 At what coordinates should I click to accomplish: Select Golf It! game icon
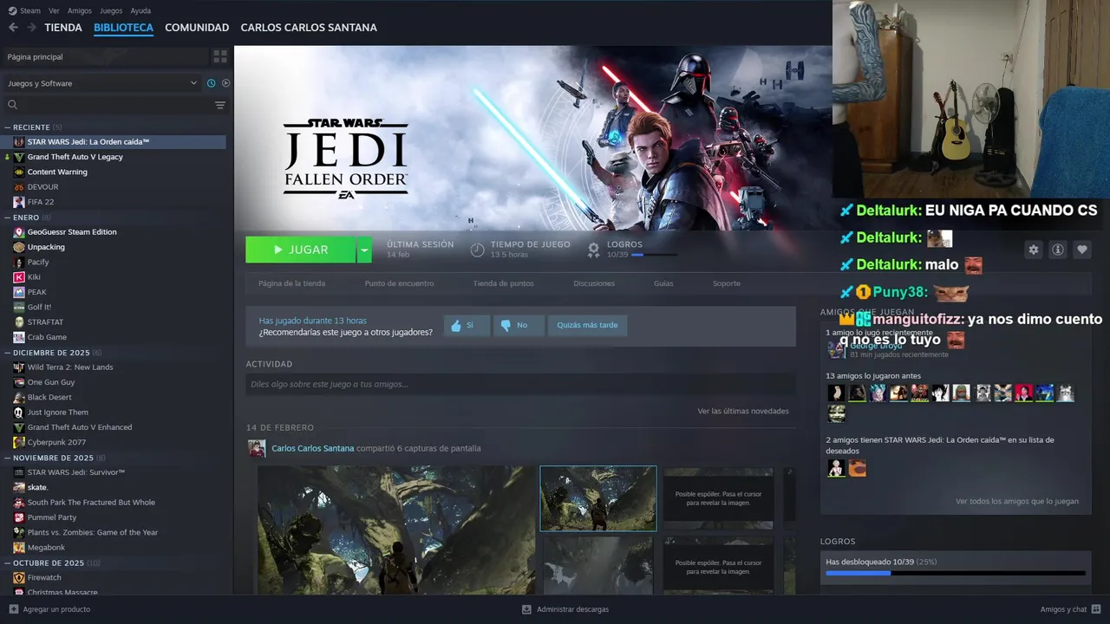tap(19, 307)
